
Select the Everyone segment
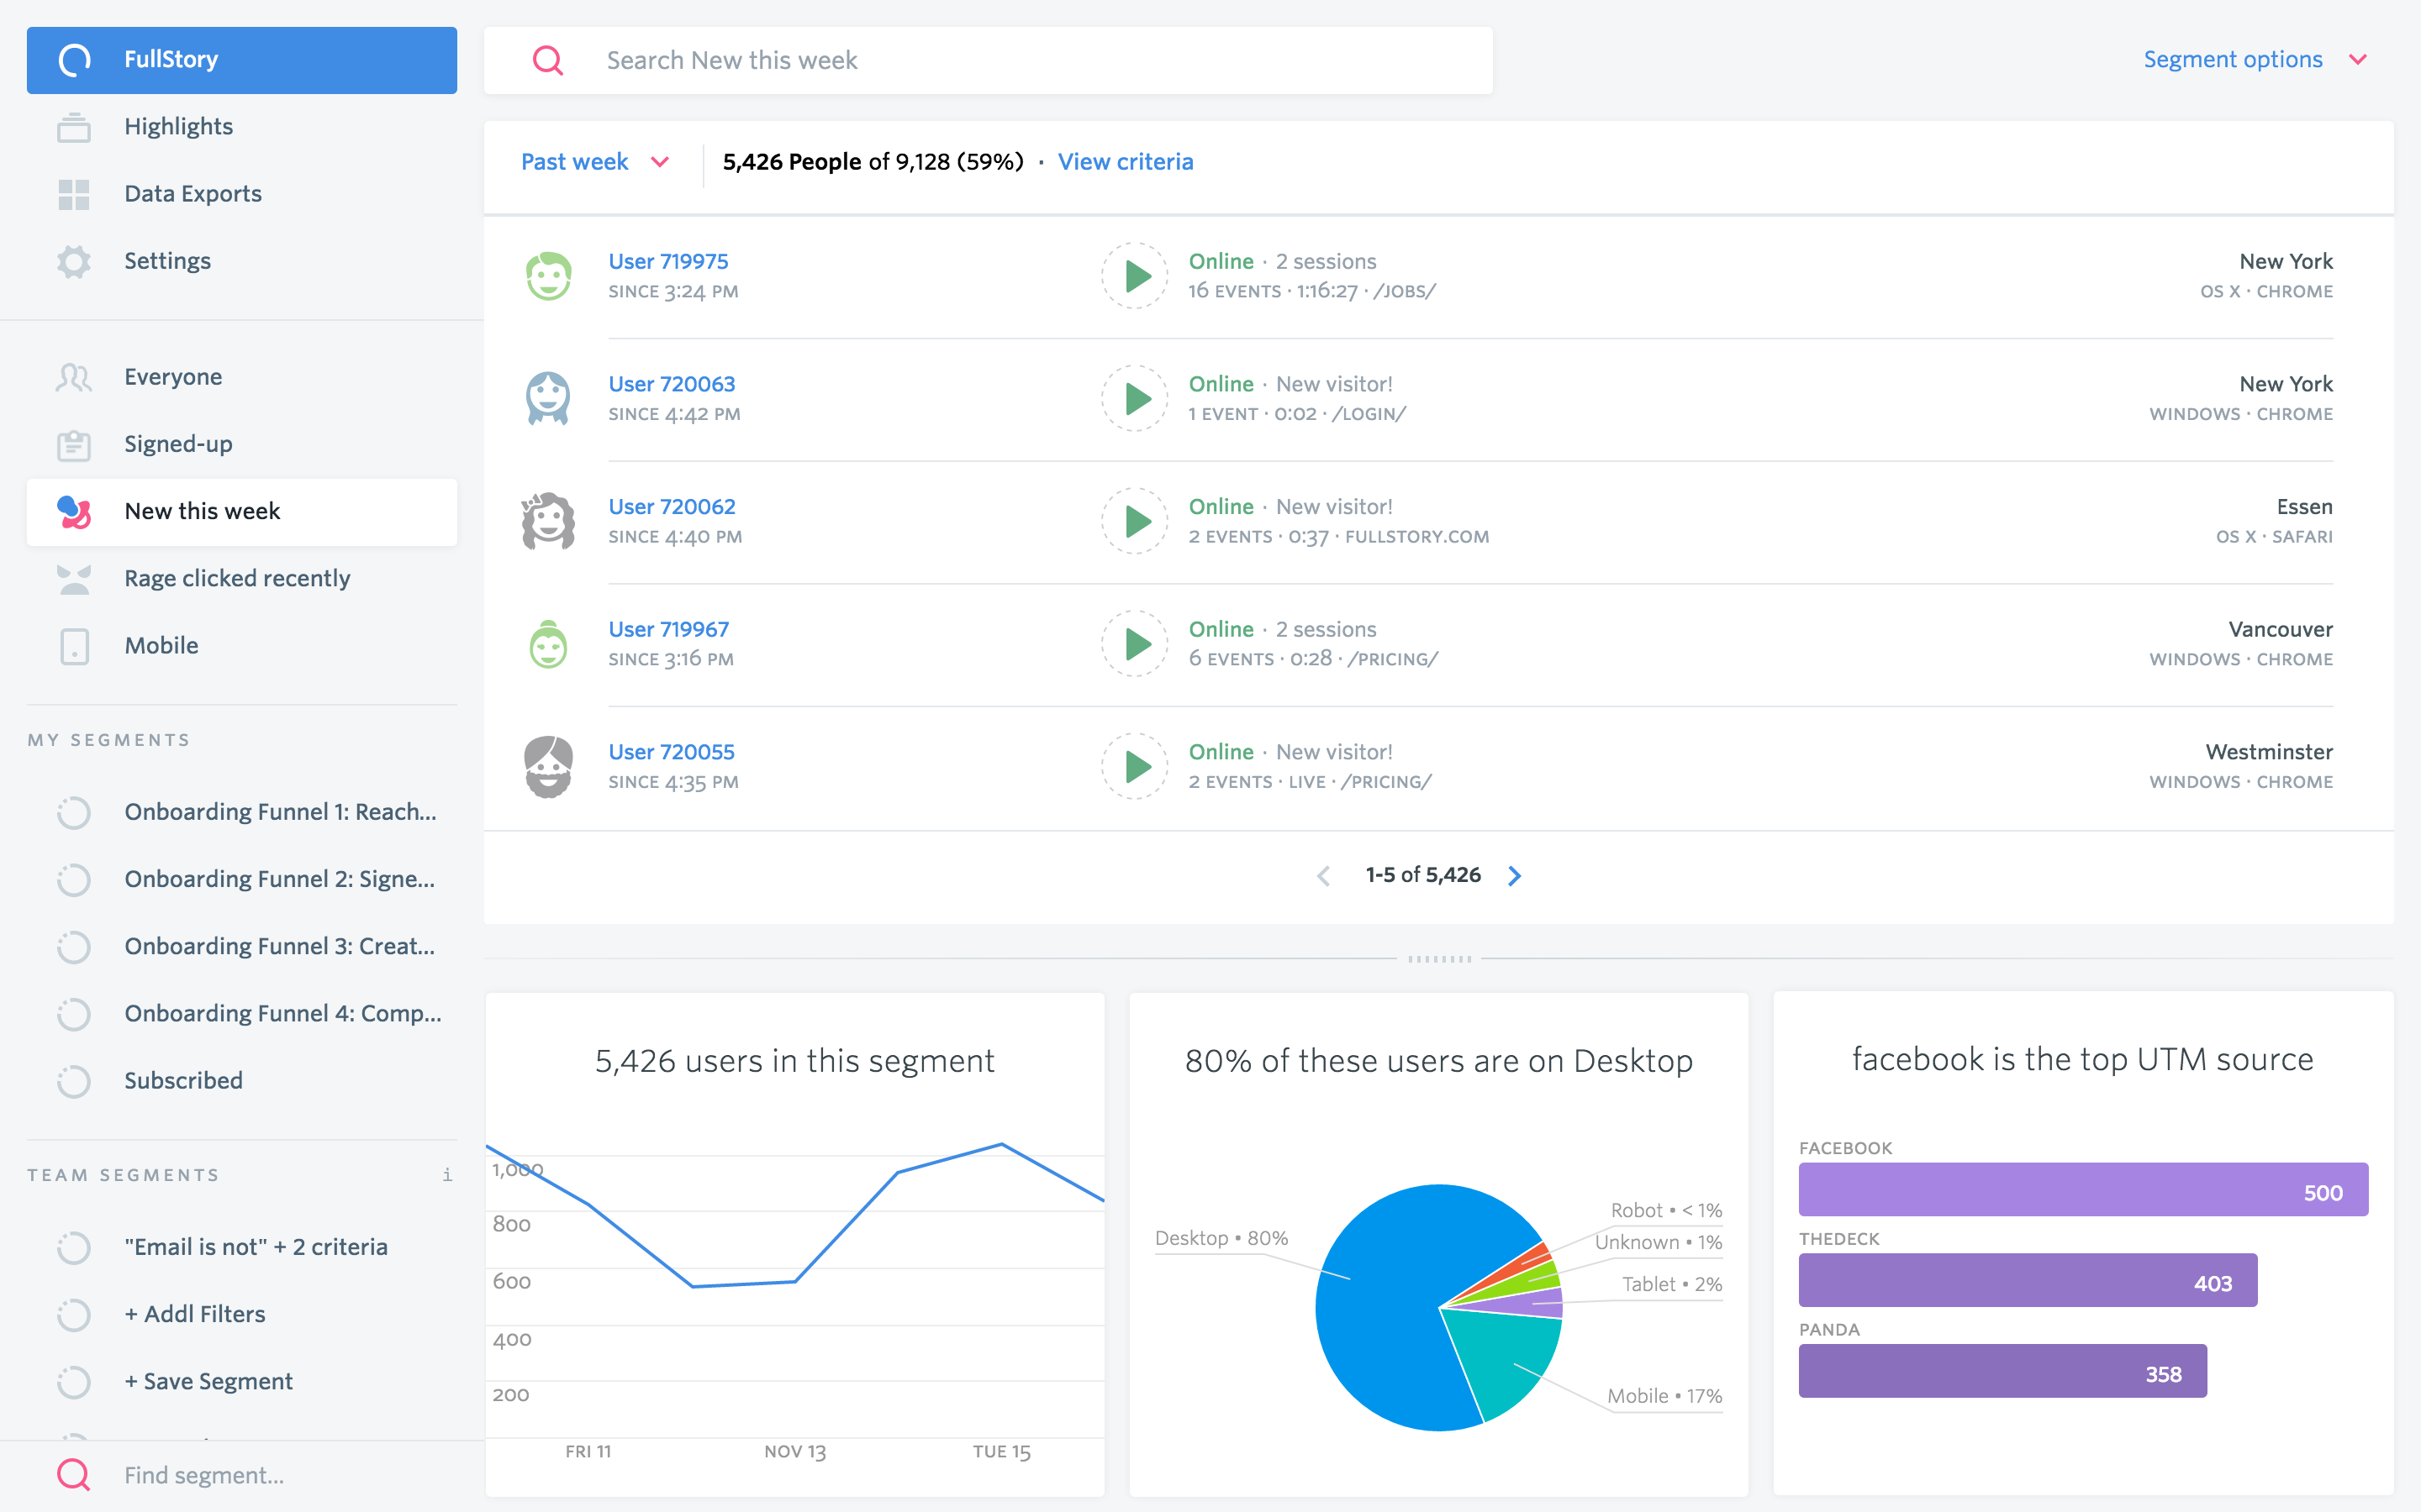click(x=173, y=377)
